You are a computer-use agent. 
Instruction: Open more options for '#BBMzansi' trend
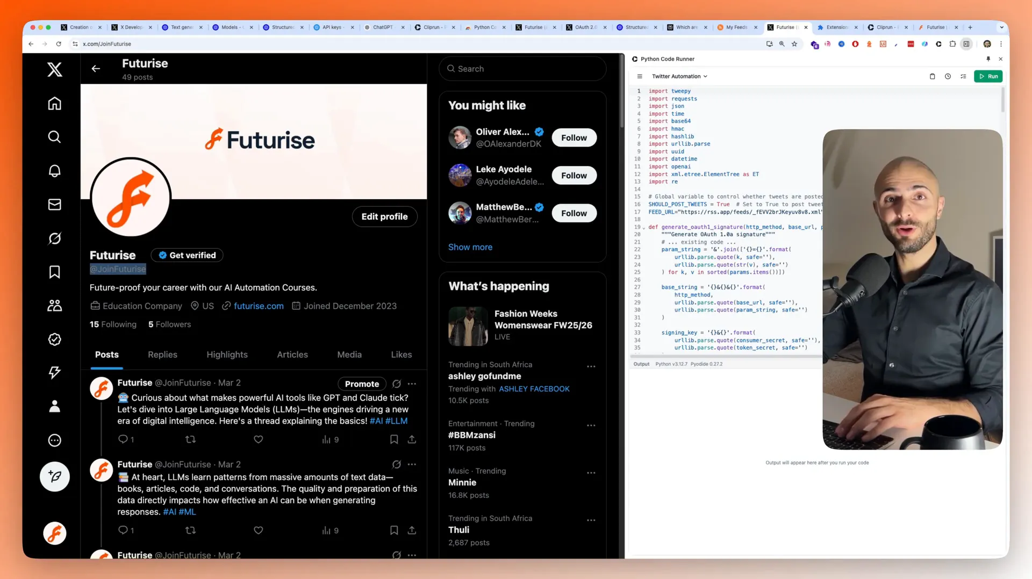591,425
